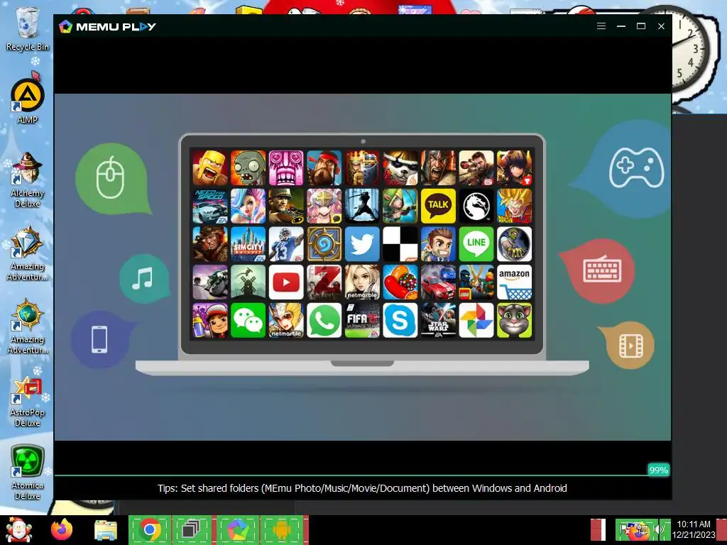727x545 pixels.
Task: Switch to Chrome on the taskbar
Action: coord(149,529)
